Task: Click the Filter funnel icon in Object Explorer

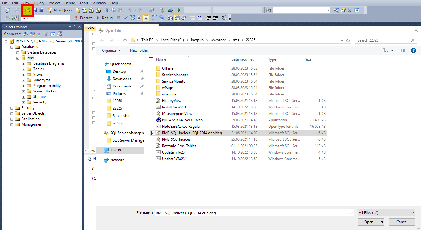Action: [x=46, y=34]
